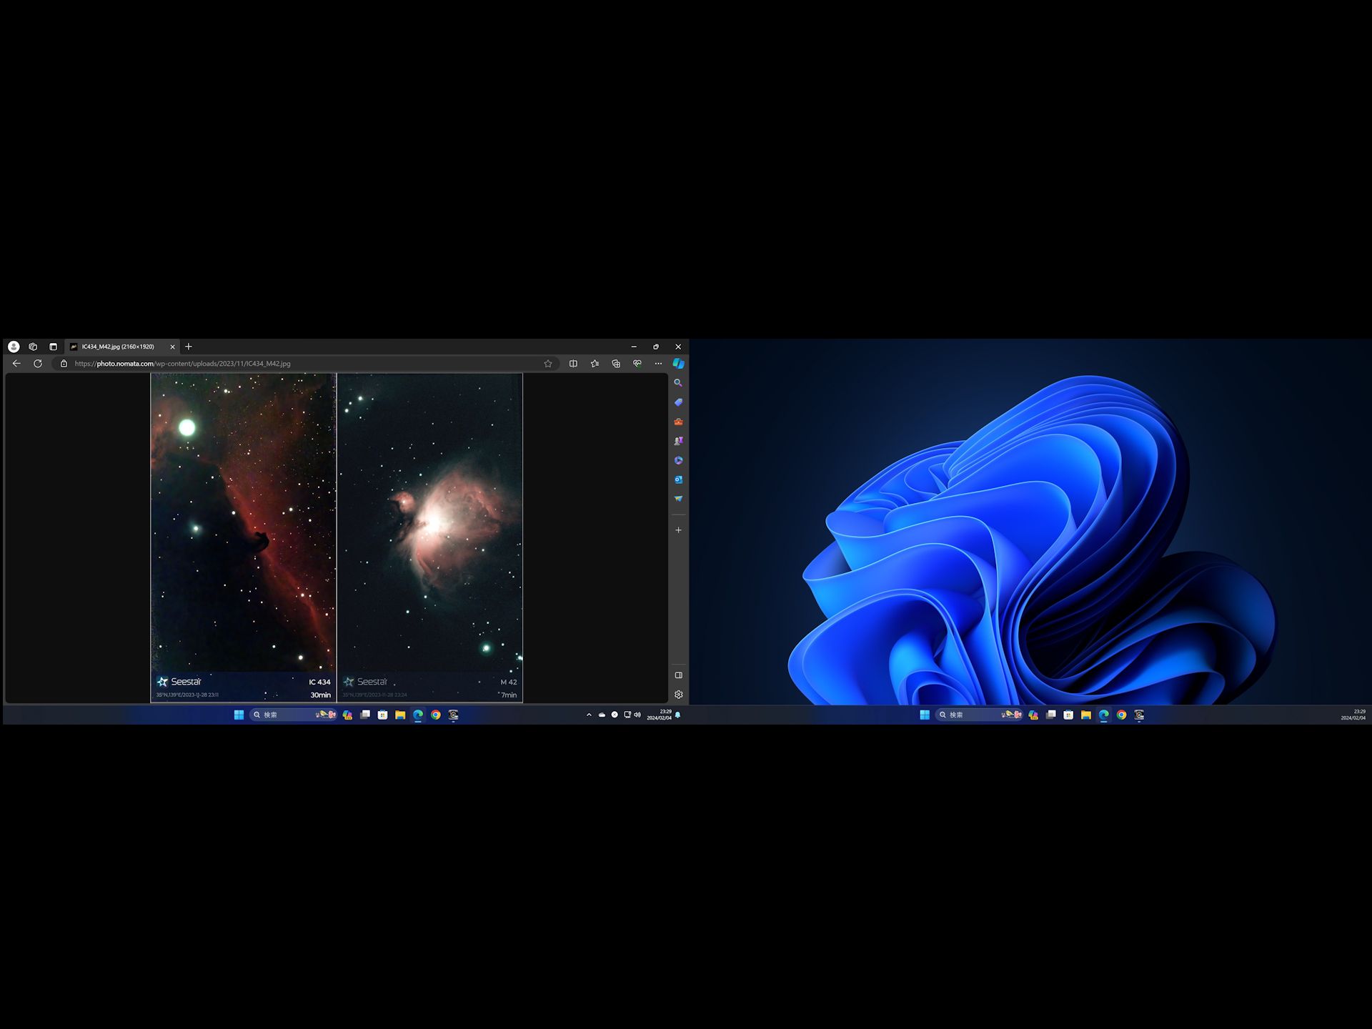Viewport: 1372px width, 1029px height.
Task: Toggle the volume icon in system tray
Action: 637,715
